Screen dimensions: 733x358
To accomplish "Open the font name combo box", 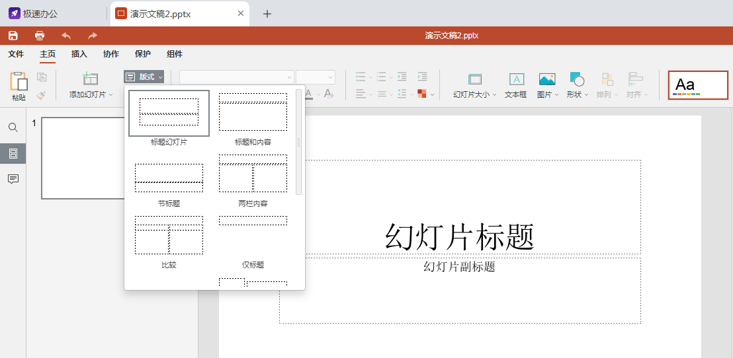I will pyautogui.click(x=237, y=77).
